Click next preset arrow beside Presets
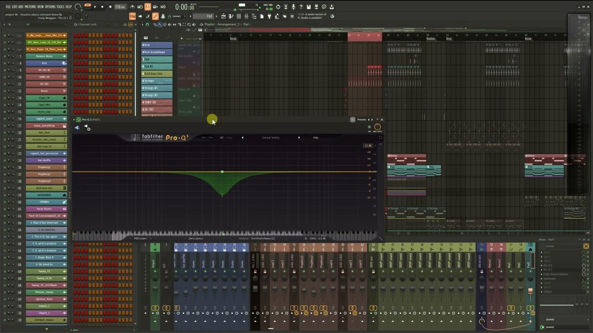Viewport: 593px width, 333px height. tap(372, 120)
